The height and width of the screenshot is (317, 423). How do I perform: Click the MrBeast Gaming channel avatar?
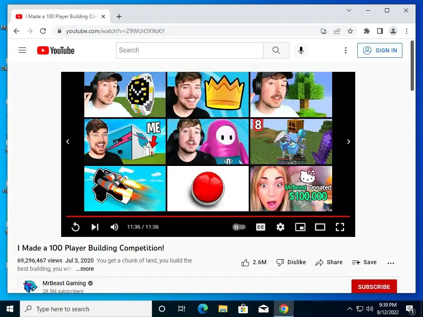click(x=30, y=286)
